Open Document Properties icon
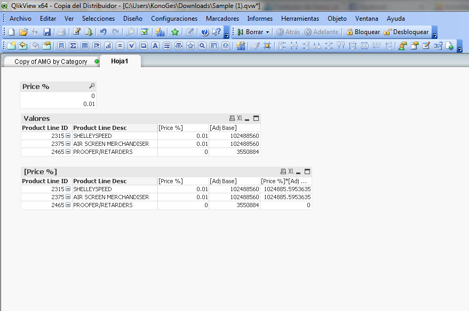This screenshot has height=311, width=469. (x=415, y=46)
